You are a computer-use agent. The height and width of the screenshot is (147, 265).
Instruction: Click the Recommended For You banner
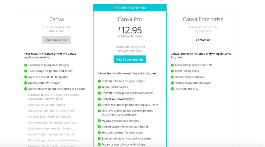pyautogui.click(x=130, y=8)
